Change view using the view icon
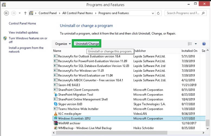Image resolution: width=211 pixels, height=136 pixels. 190,44
